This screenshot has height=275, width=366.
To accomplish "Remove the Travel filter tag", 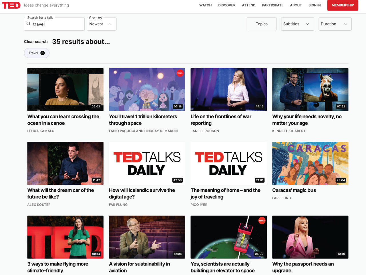I will [43, 53].
